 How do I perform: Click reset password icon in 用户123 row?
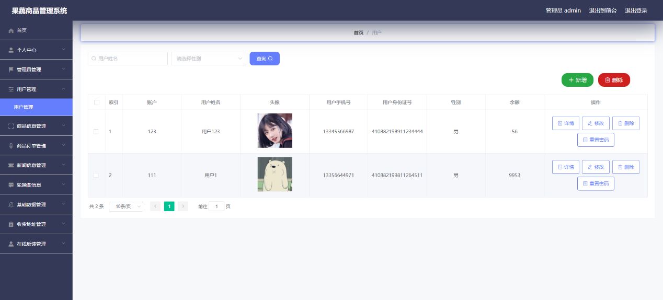pyautogui.click(x=585, y=140)
